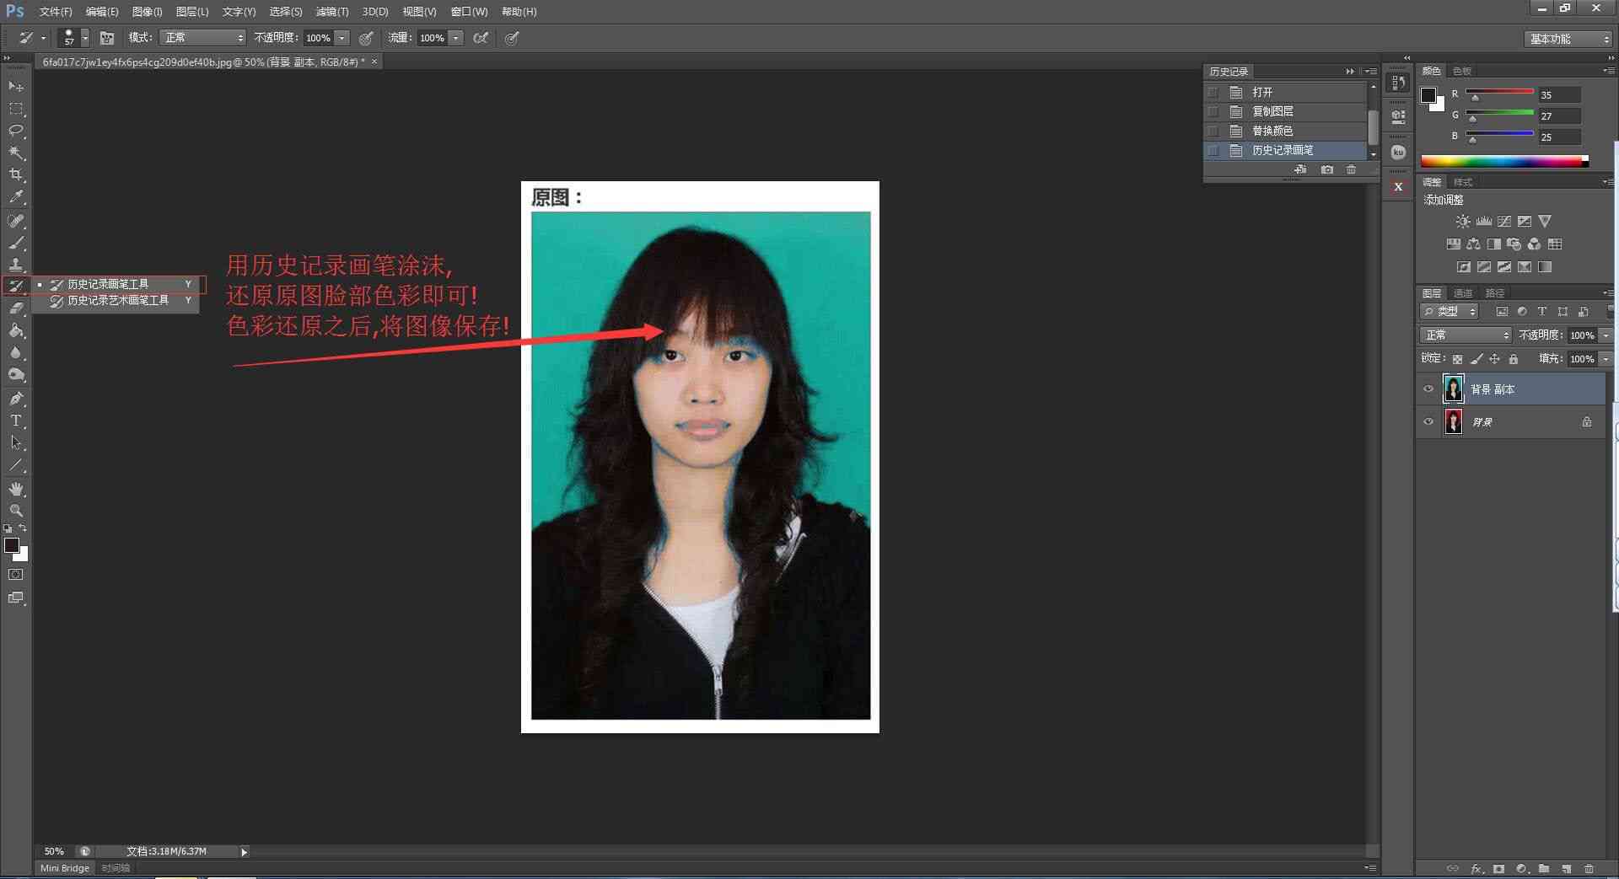Open the 基本功能 workspace dropdown
The height and width of the screenshot is (879, 1619).
pyautogui.click(x=1568, y=39)
